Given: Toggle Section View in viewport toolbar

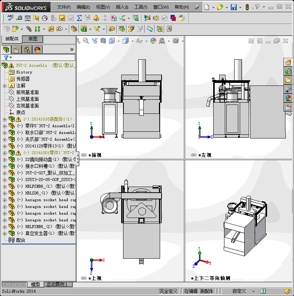Looking at the screenshot, I should tap(103, 41).
